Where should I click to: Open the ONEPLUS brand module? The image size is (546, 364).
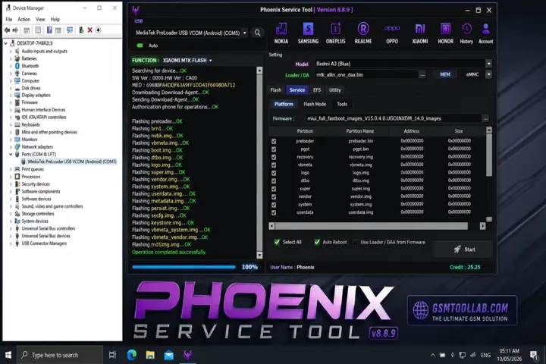coord(336,33)
